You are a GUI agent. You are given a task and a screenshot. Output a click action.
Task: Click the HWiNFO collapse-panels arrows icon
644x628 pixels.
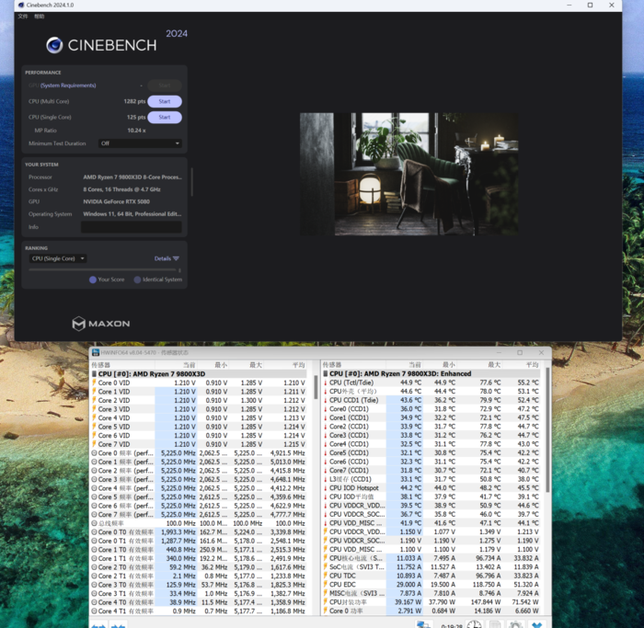(x=119, y=625)
